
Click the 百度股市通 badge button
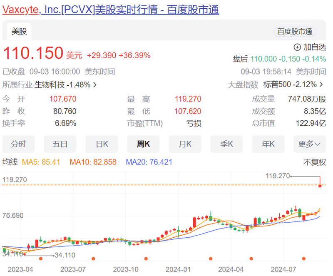pos(295,32)
